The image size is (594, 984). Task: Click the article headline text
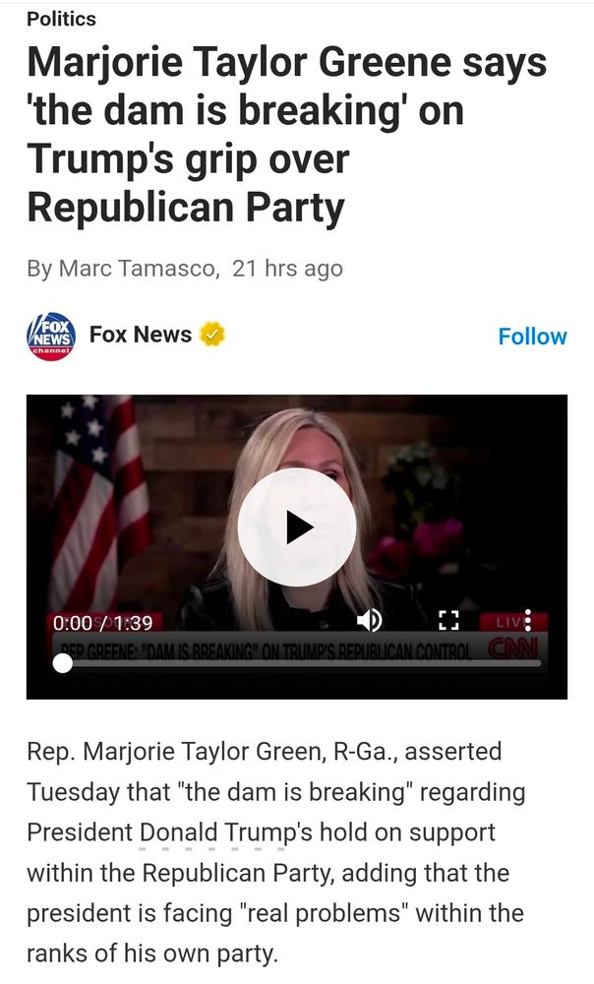click(286, 135)
